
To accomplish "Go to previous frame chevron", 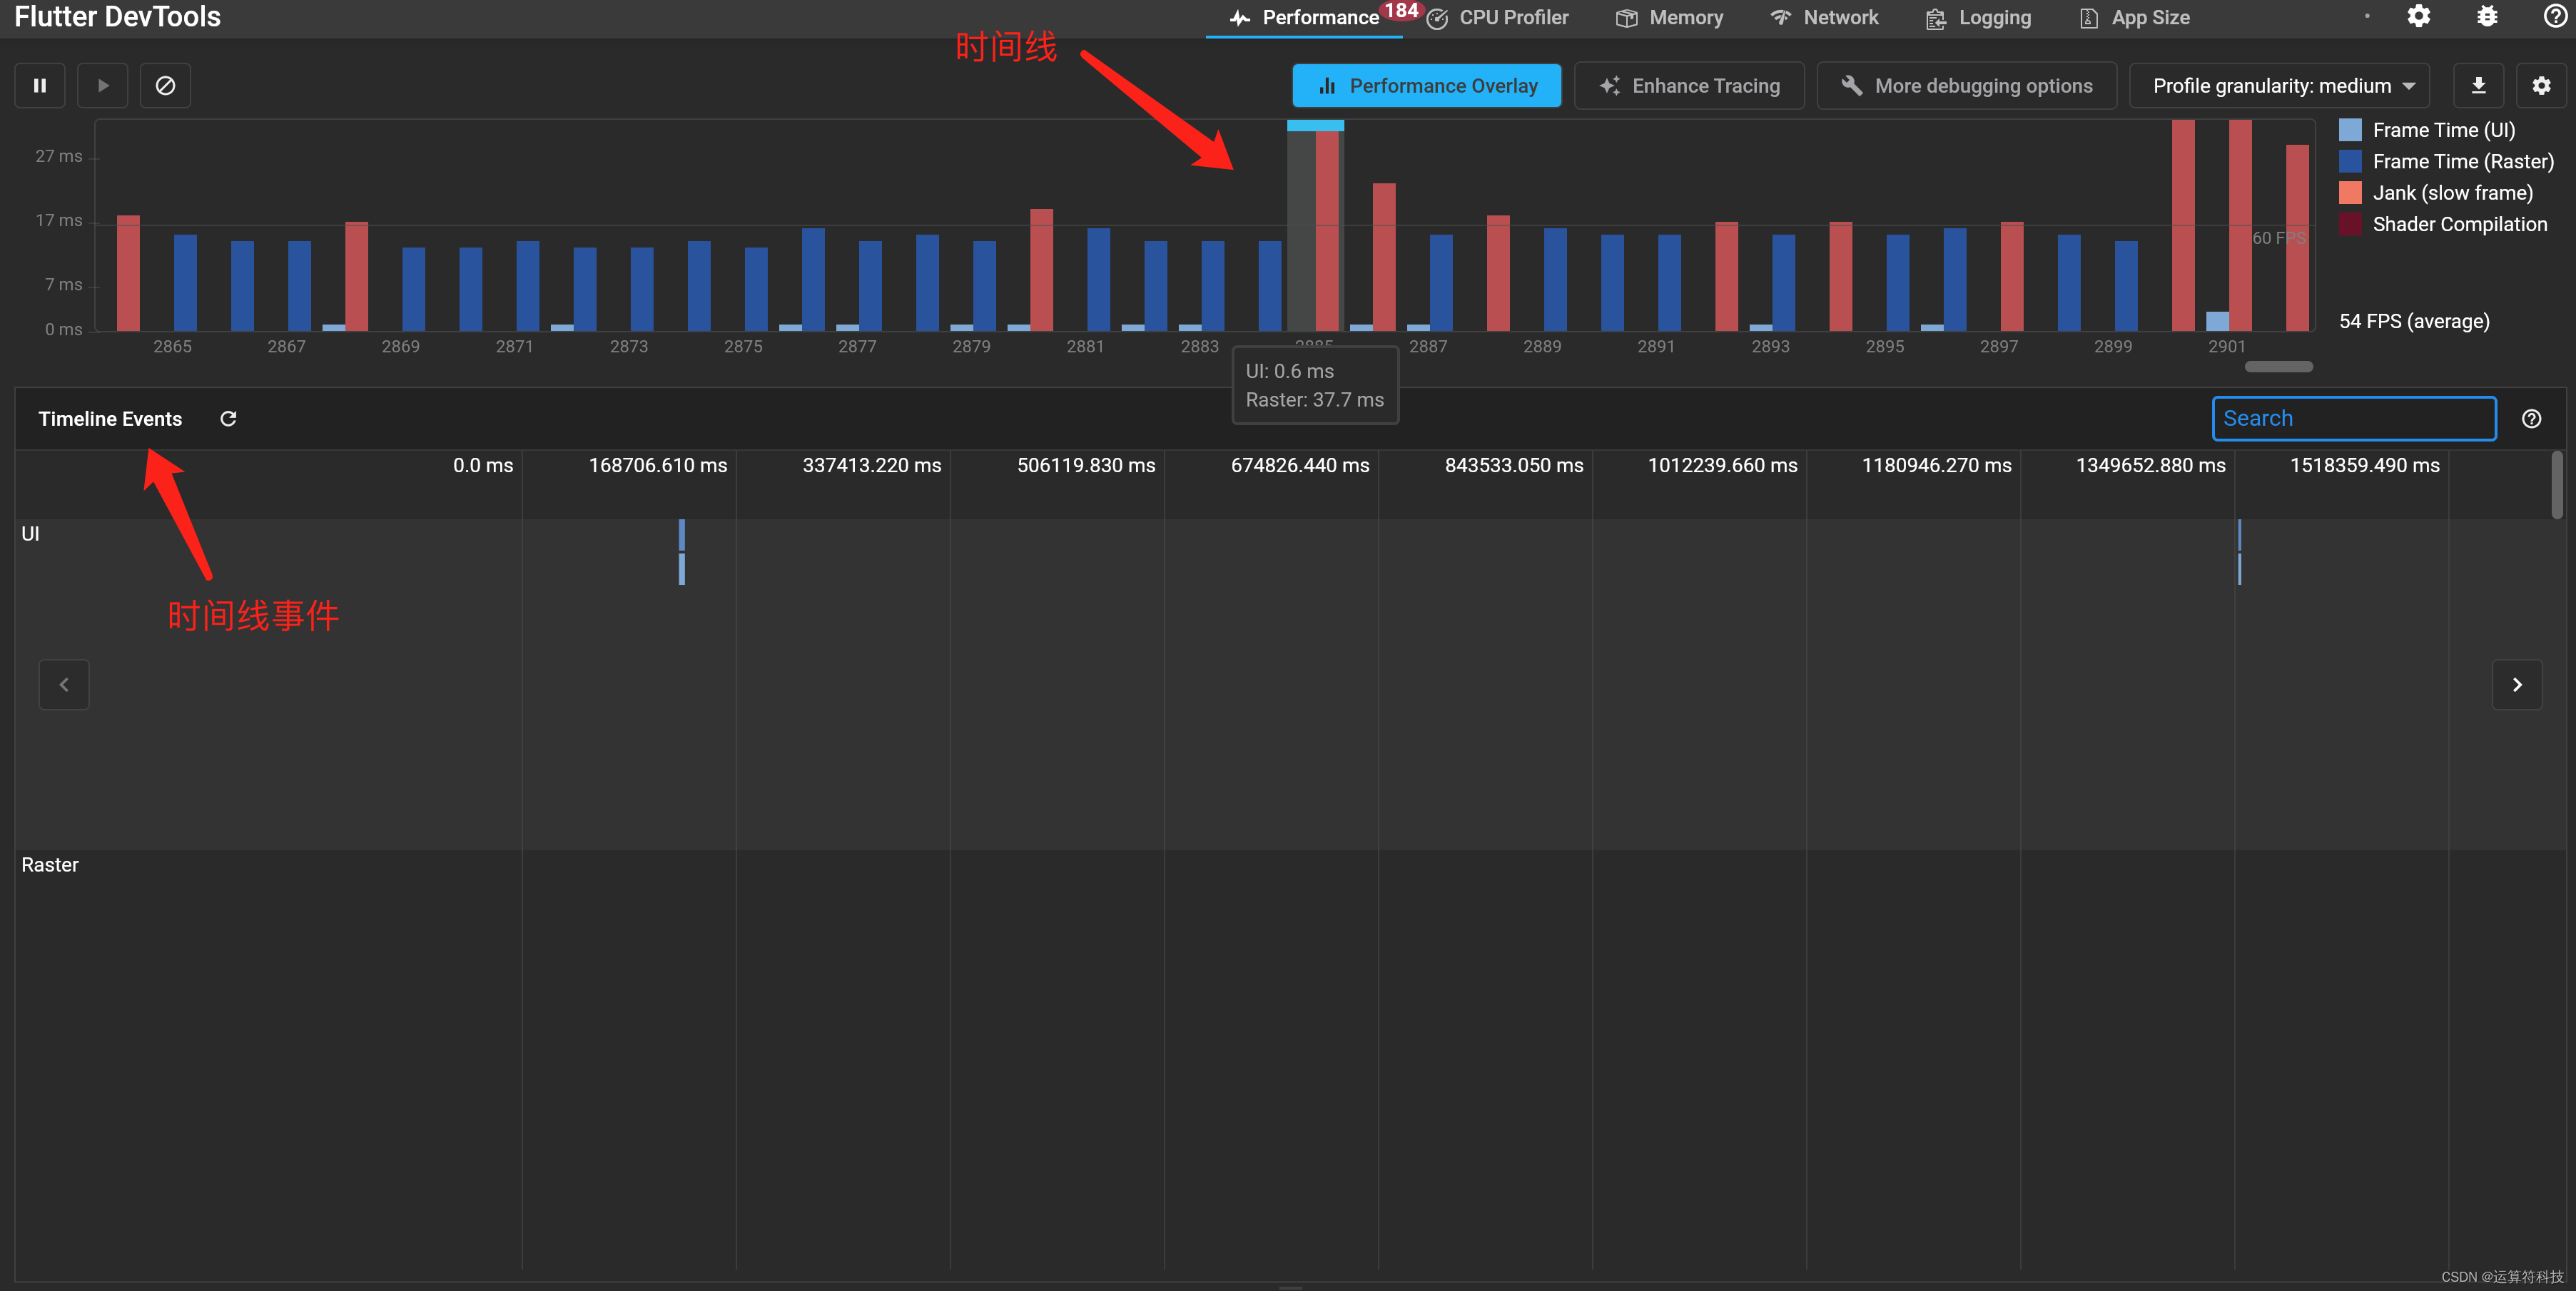I will pyautogui.click(x=64, y=685).
